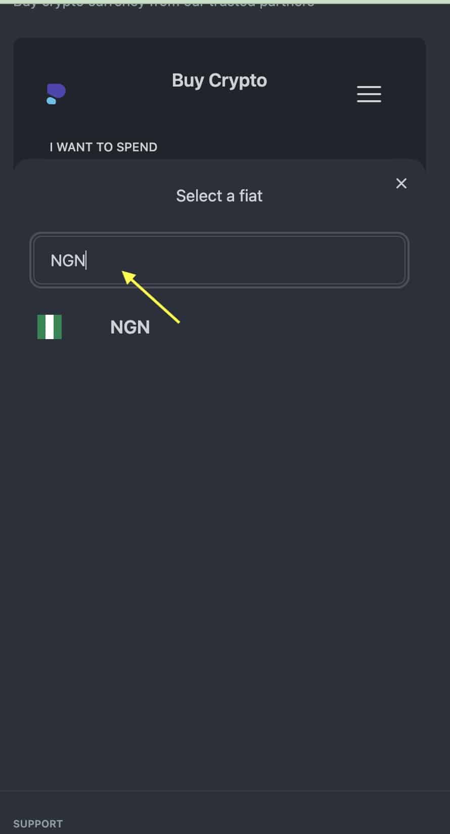
Task: Click the Nigerian flag icon
Action: [x=50, y=327]
